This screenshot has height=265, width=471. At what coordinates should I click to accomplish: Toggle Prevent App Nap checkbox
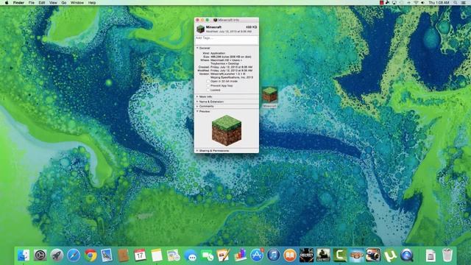208,85
